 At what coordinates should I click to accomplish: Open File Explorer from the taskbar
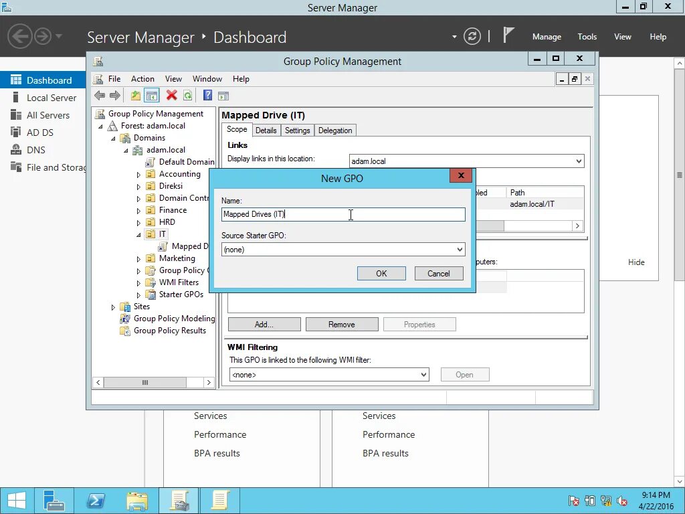[x=137, y=501]
